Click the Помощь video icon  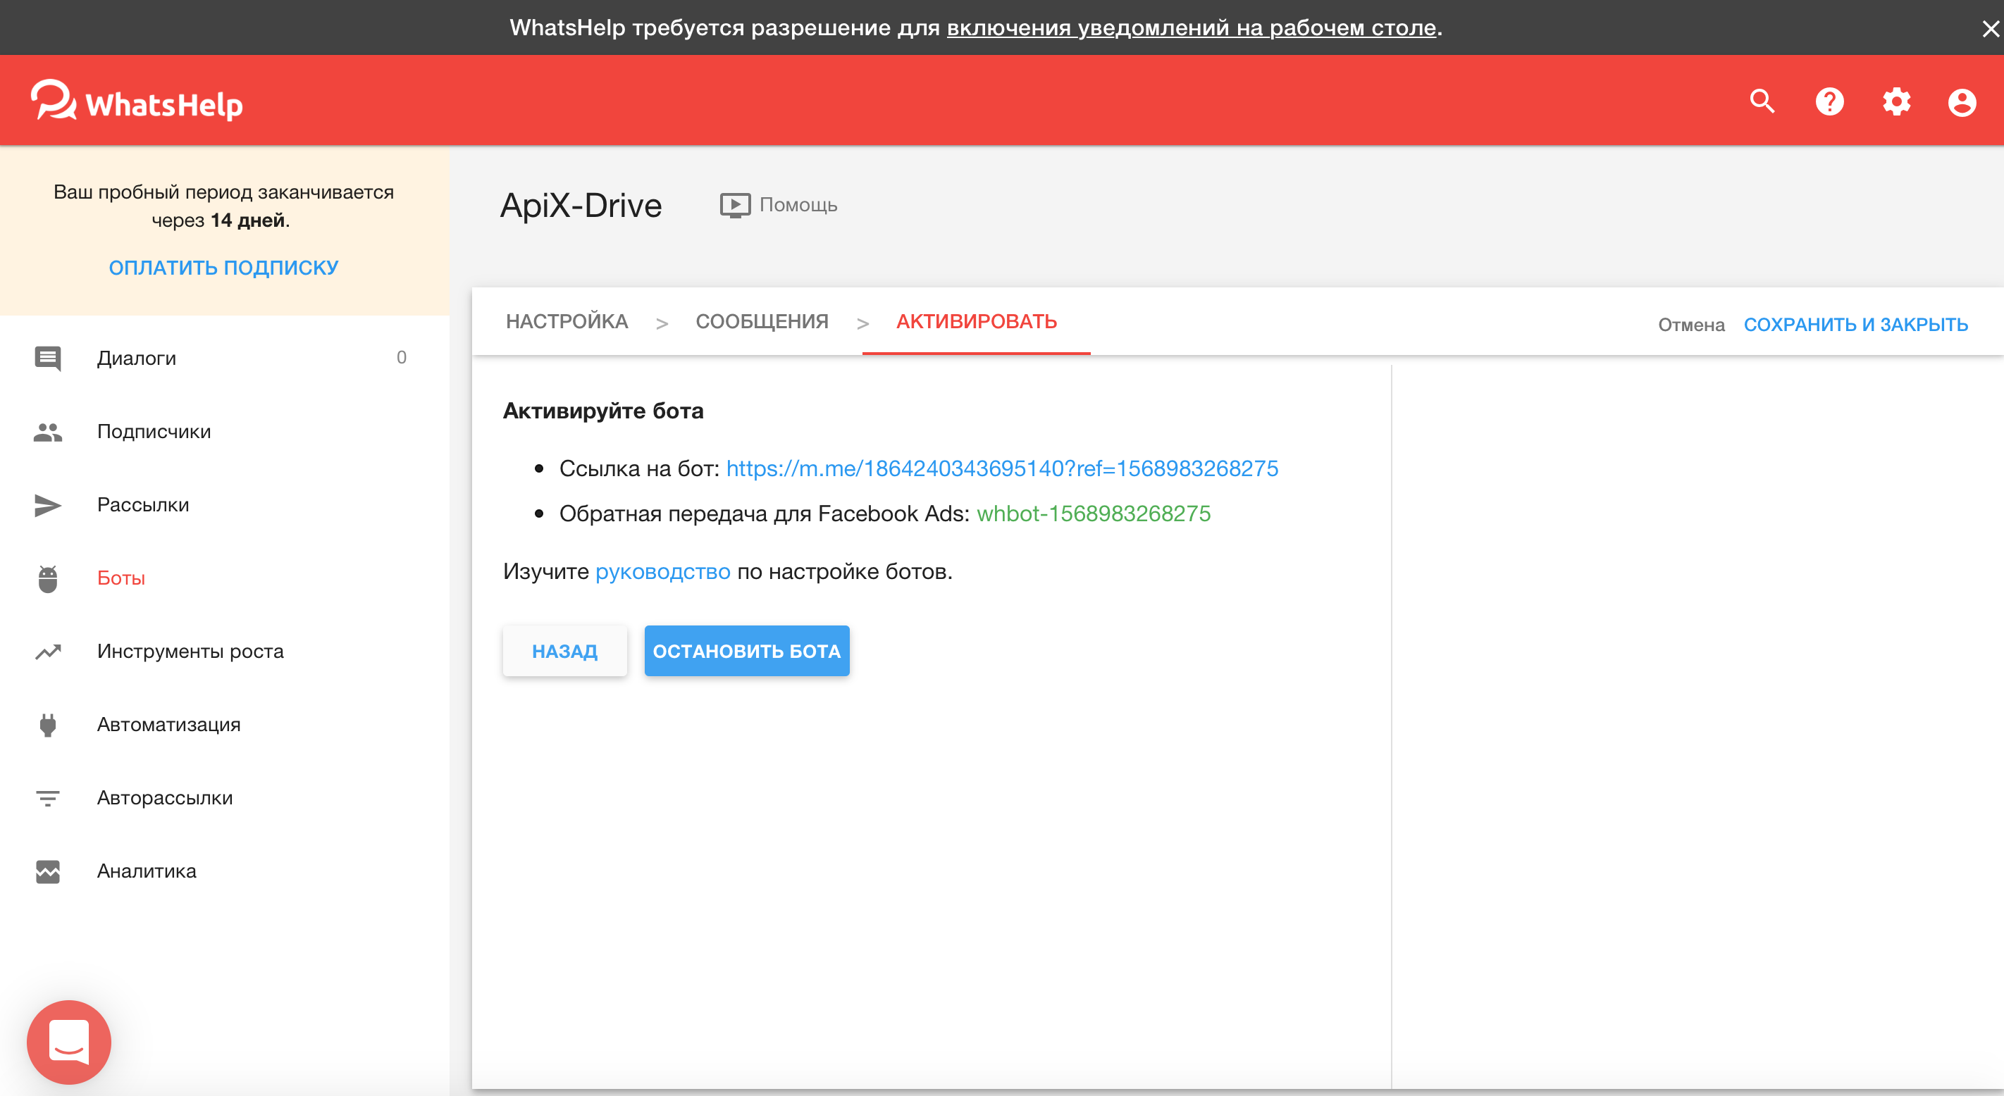point(734,206)
